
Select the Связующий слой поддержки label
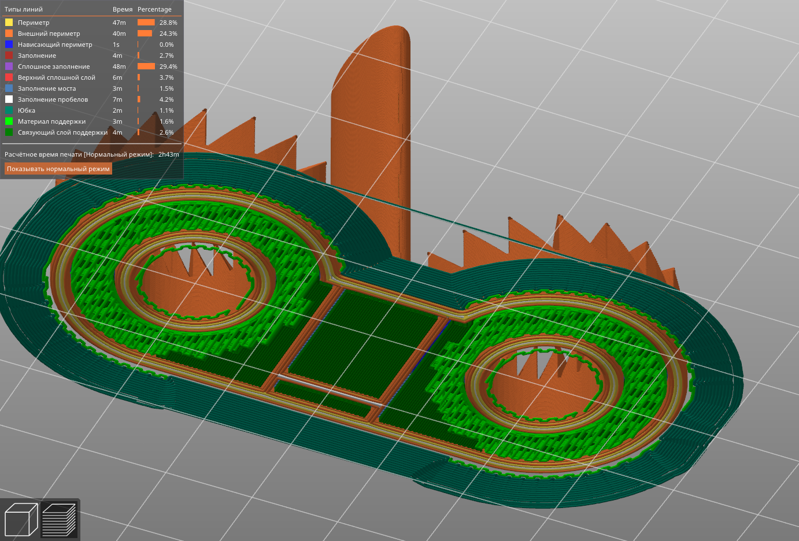(x=62, y=132)
